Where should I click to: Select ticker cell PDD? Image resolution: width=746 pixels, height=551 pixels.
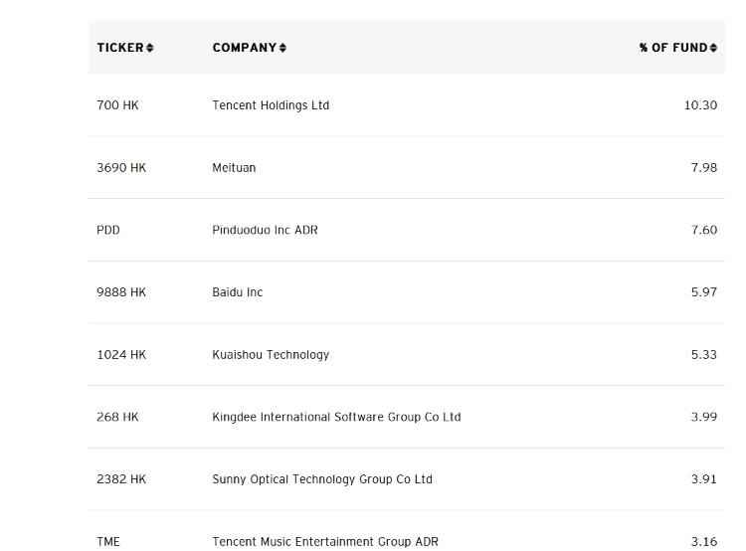(x=108, y=230)
